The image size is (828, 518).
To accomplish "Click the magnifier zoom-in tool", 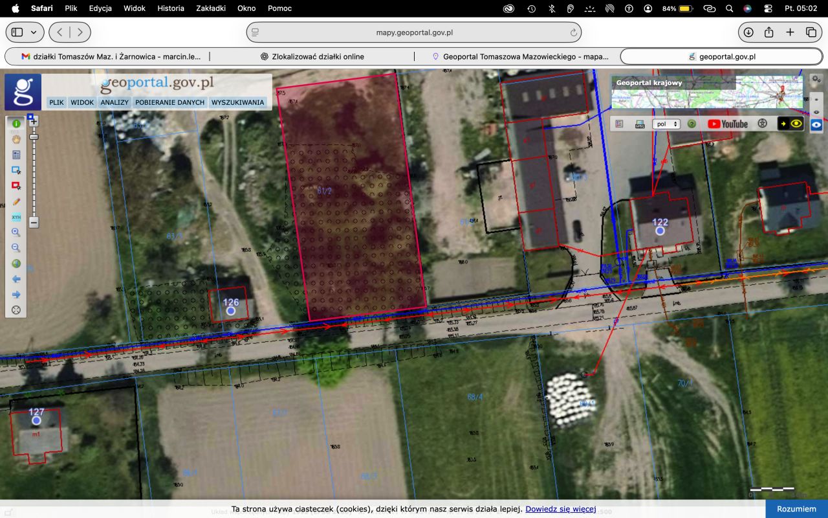I will click(x=16, y=232).
